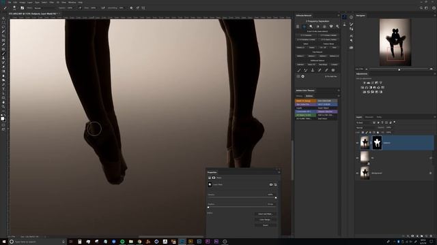Viewport: 437px width, 245px height.
Task: Select the Zoom tool in toolbox
Action: coord(3,107)
